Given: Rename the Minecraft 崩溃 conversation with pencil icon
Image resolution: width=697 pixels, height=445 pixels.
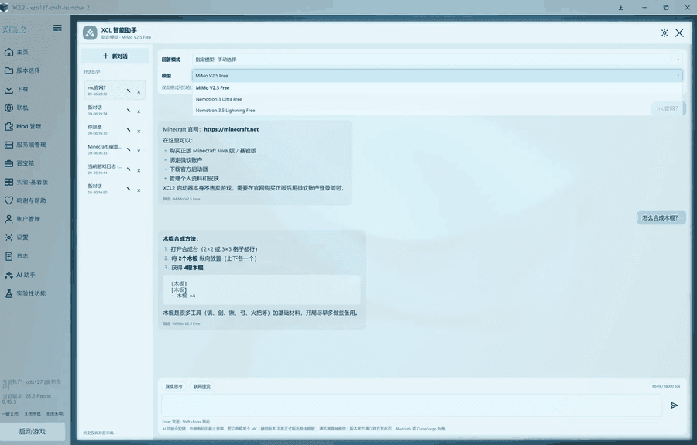Looking at the screenshot, I should click(x=129, y=149).
